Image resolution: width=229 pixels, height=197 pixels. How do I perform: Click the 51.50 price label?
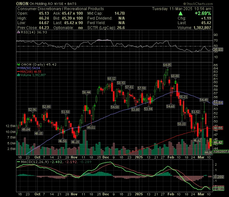coord(65,112)
